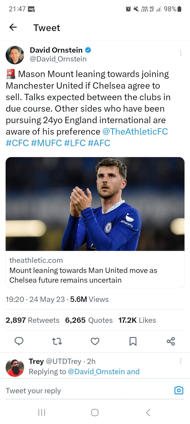This screenshot has width=190, height=424.
Task: Tap the back arrow icon
Action: (13, 27)
